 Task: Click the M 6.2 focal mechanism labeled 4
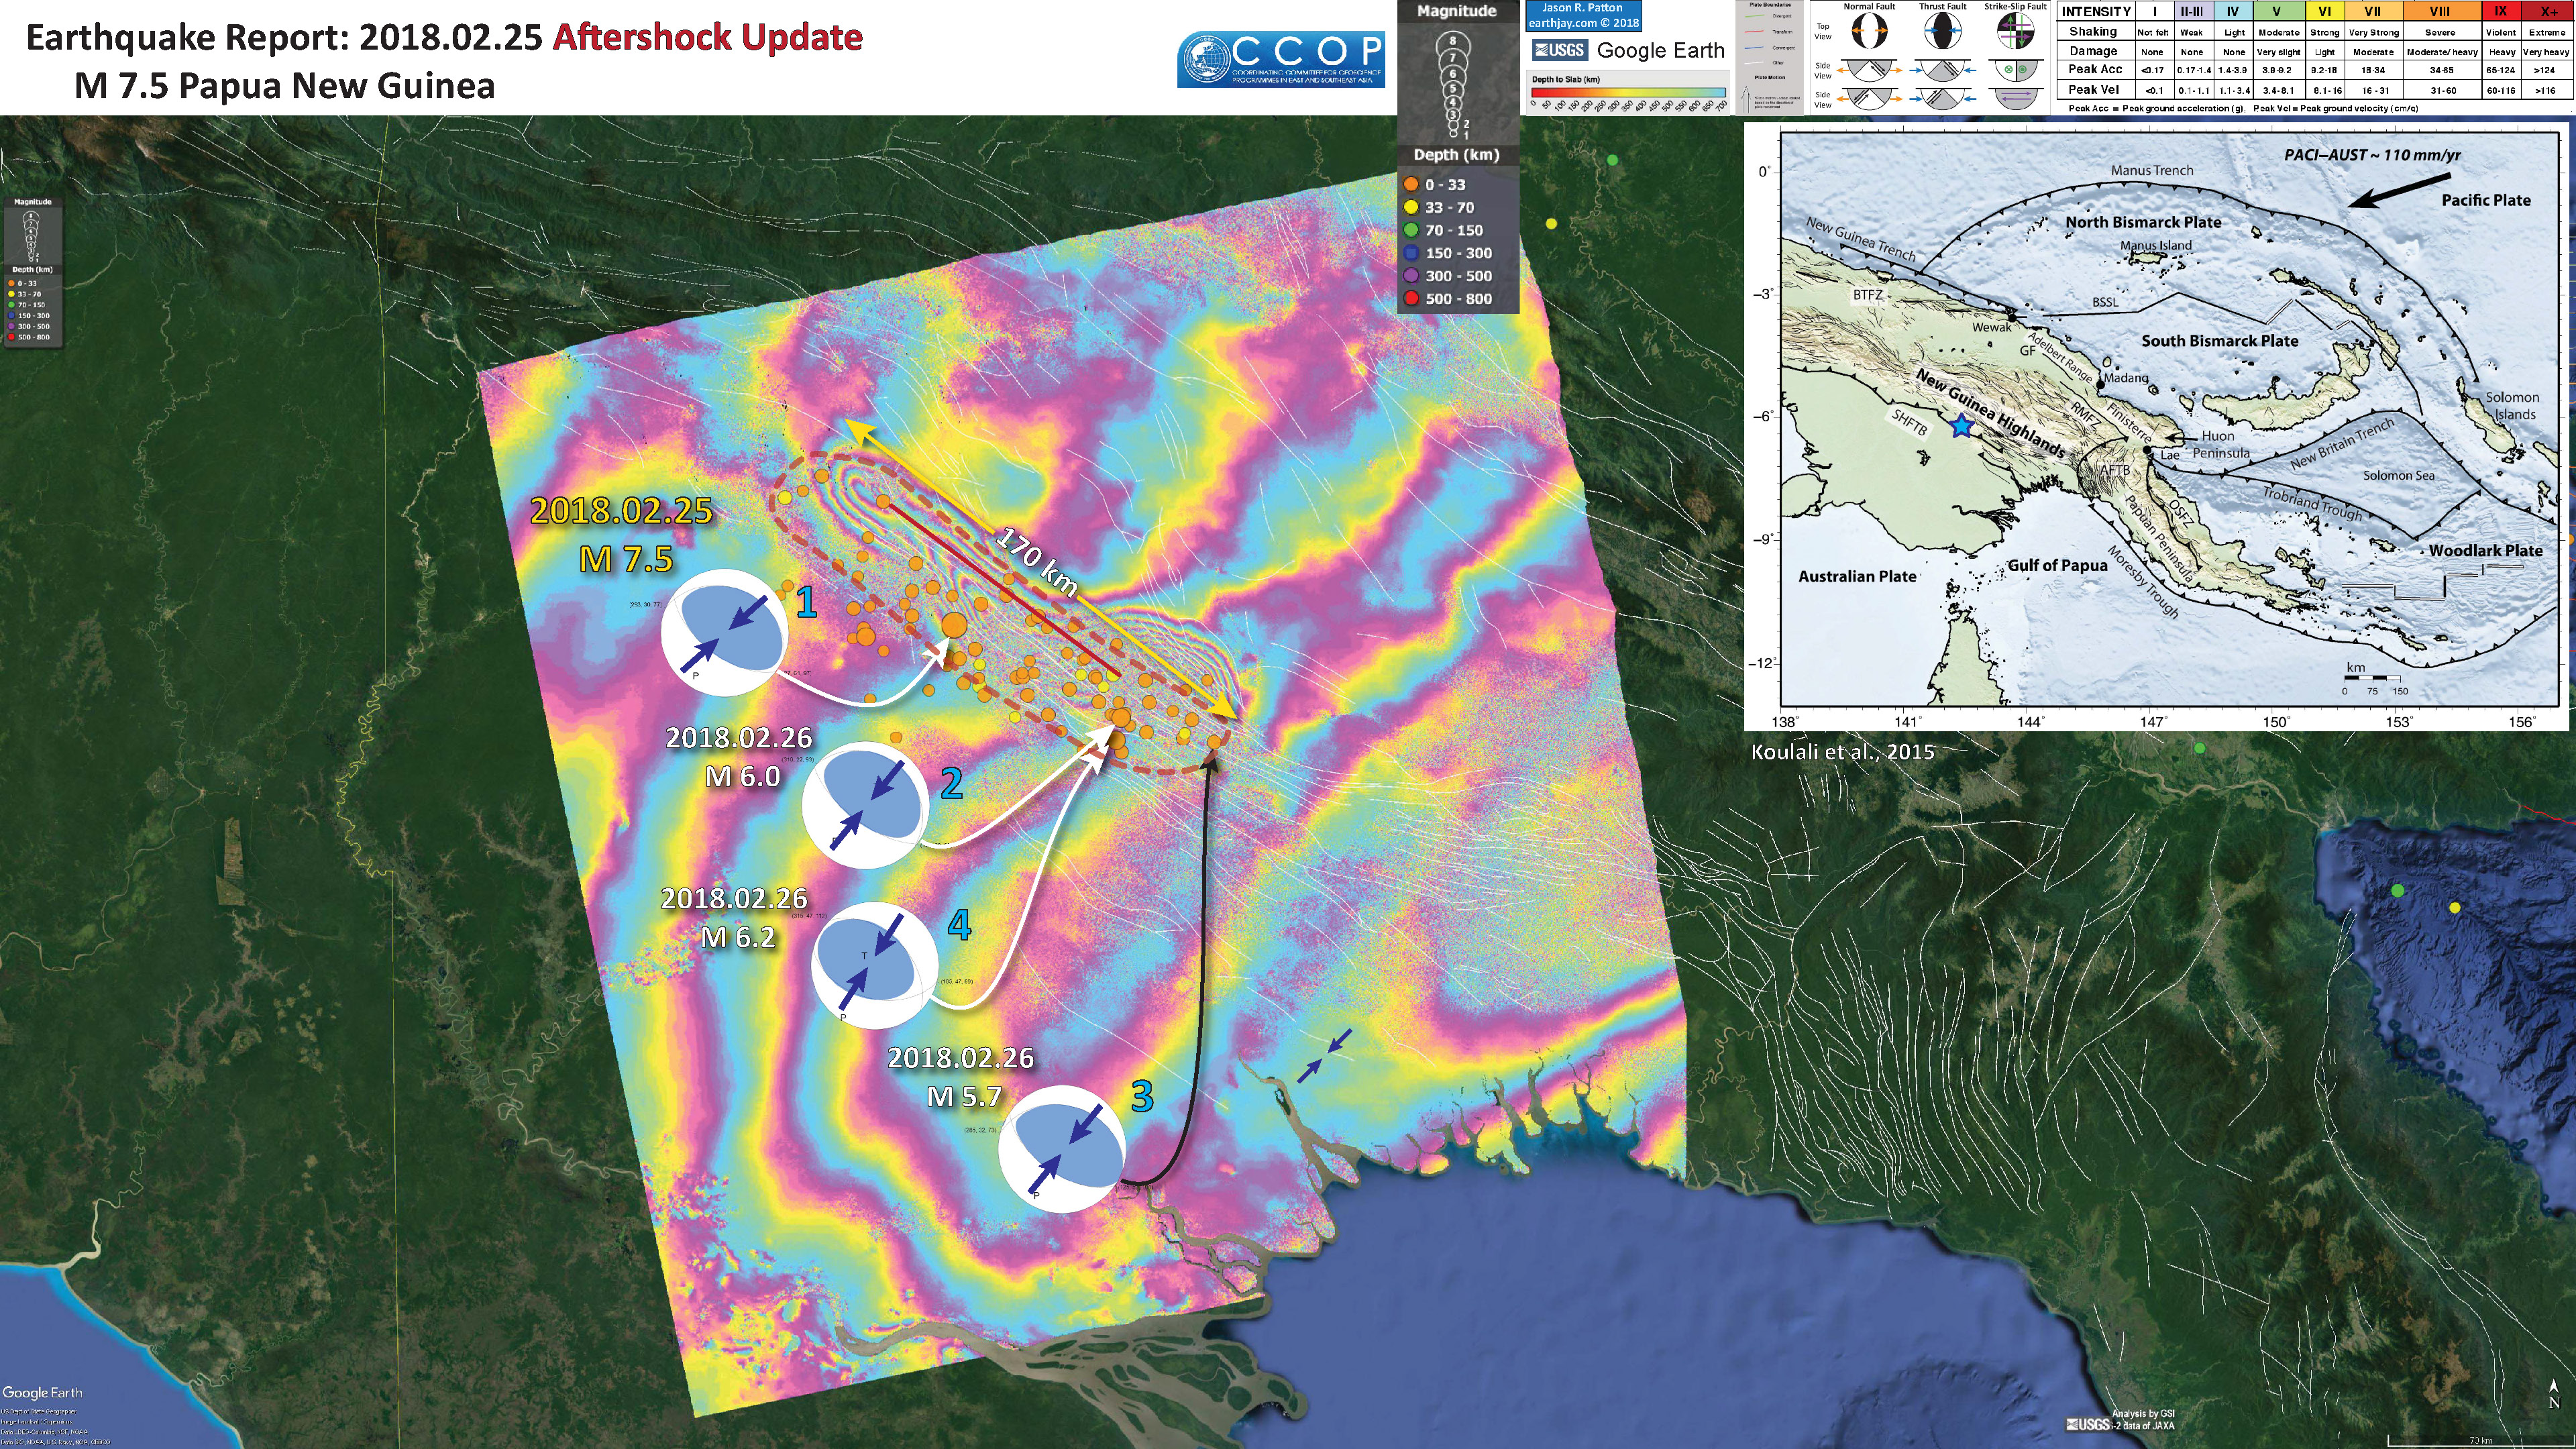(x=874, y=966)
